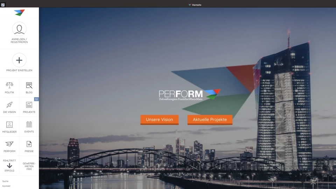This screenshot has height=189, width=336.
Task: Open the Politik scales icon
Action: (x=9, y=85)
